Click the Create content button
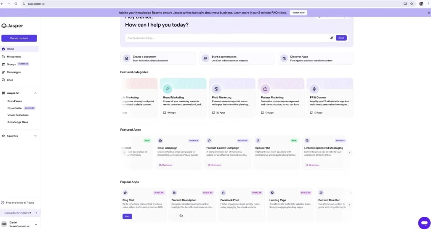 (x=19, y=38)
